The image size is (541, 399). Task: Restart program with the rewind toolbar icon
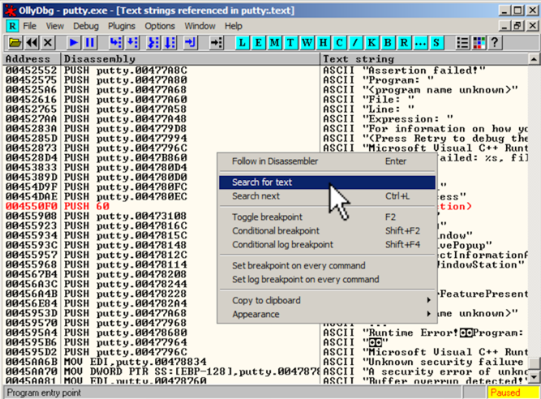[x=32, y=43]
